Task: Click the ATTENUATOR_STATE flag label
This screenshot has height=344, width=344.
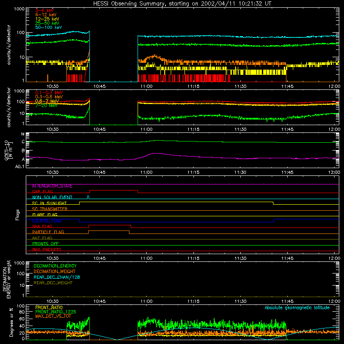Action: click(x=52, y=186)
